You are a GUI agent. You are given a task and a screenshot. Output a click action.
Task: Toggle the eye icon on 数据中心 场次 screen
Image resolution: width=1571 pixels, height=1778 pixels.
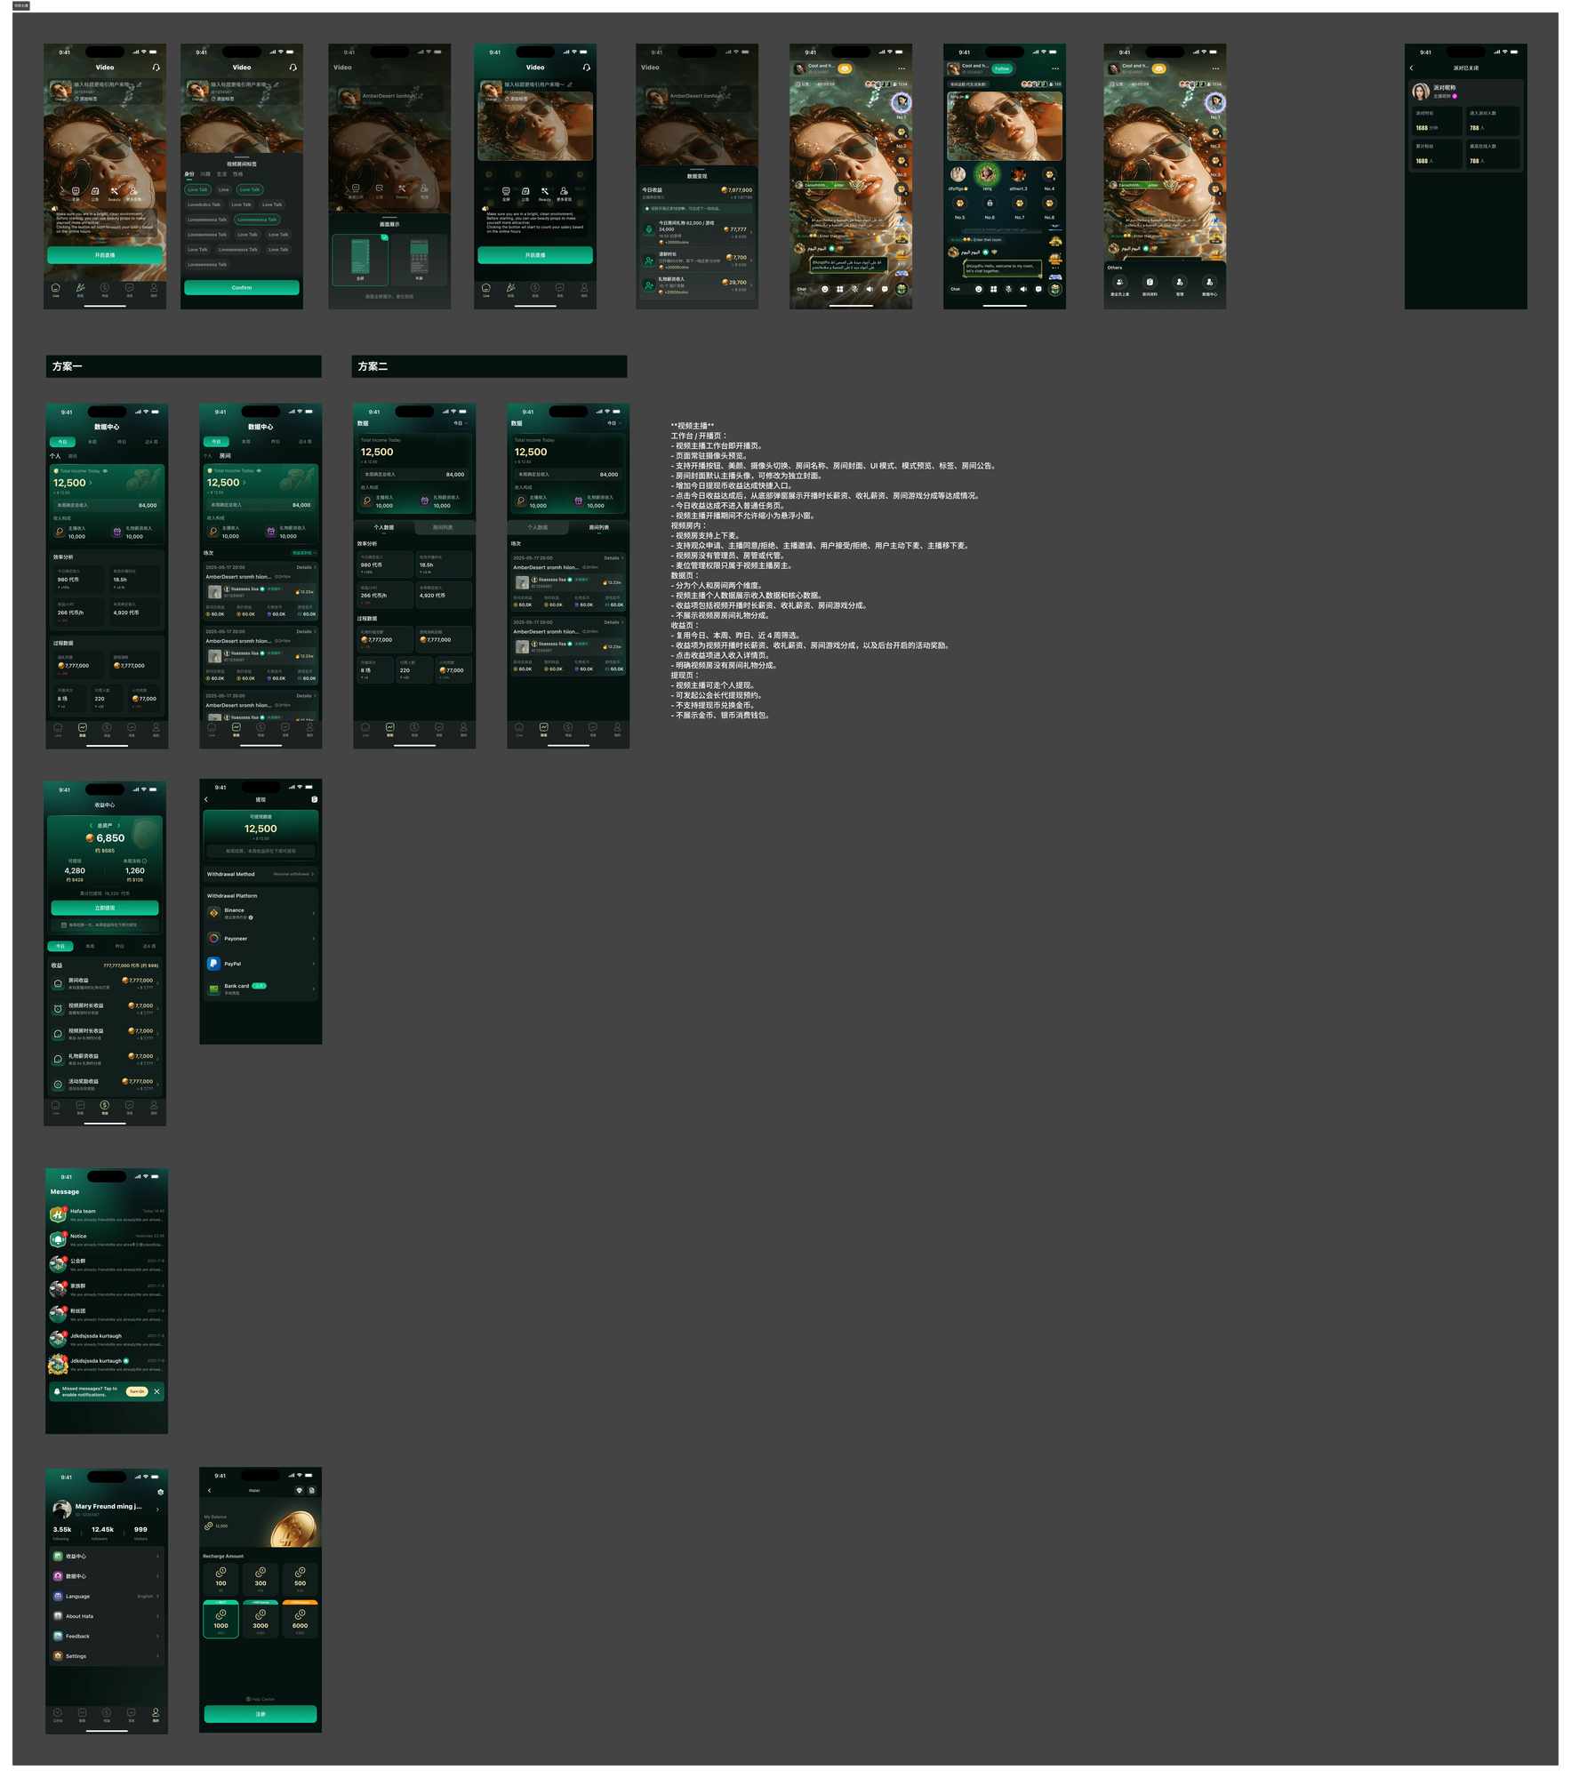(259, 471)
